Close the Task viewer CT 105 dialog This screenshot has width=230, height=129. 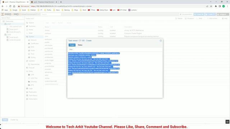161,40
